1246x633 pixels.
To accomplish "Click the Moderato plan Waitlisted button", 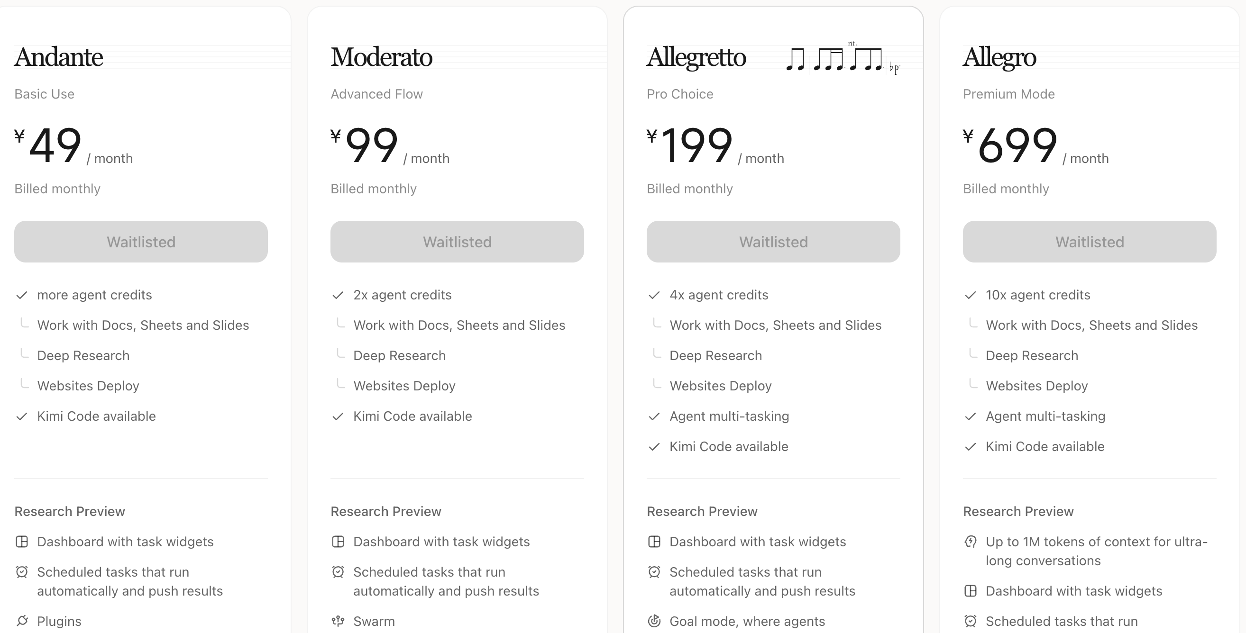I will (457, 242).
